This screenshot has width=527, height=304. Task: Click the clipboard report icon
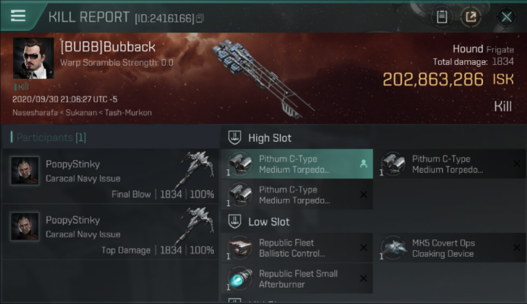tap(442, 17)
